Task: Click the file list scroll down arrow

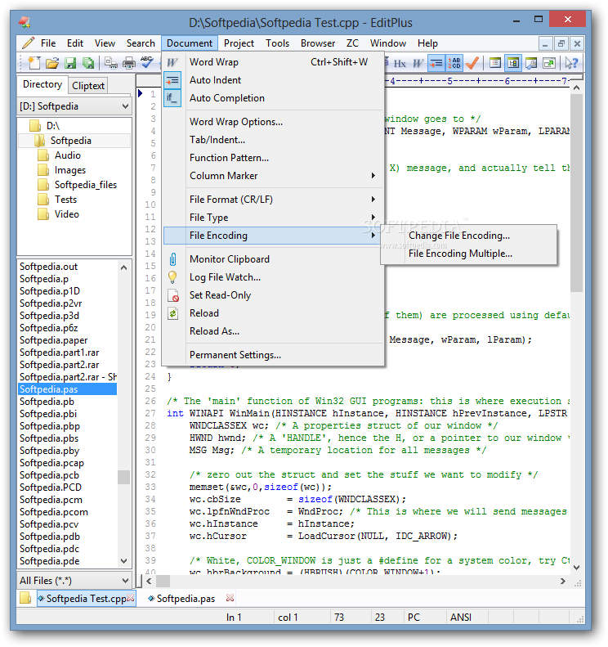Action: tap(123, 561)
